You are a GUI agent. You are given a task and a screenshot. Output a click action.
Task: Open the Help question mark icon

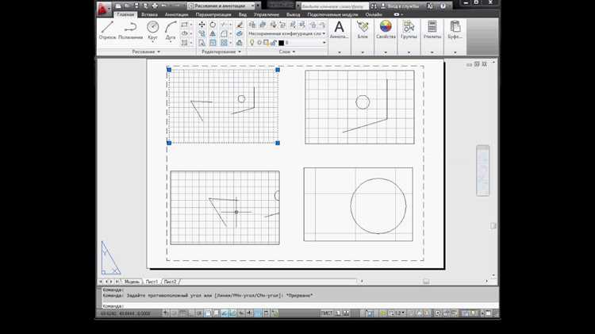click(443, 6)
